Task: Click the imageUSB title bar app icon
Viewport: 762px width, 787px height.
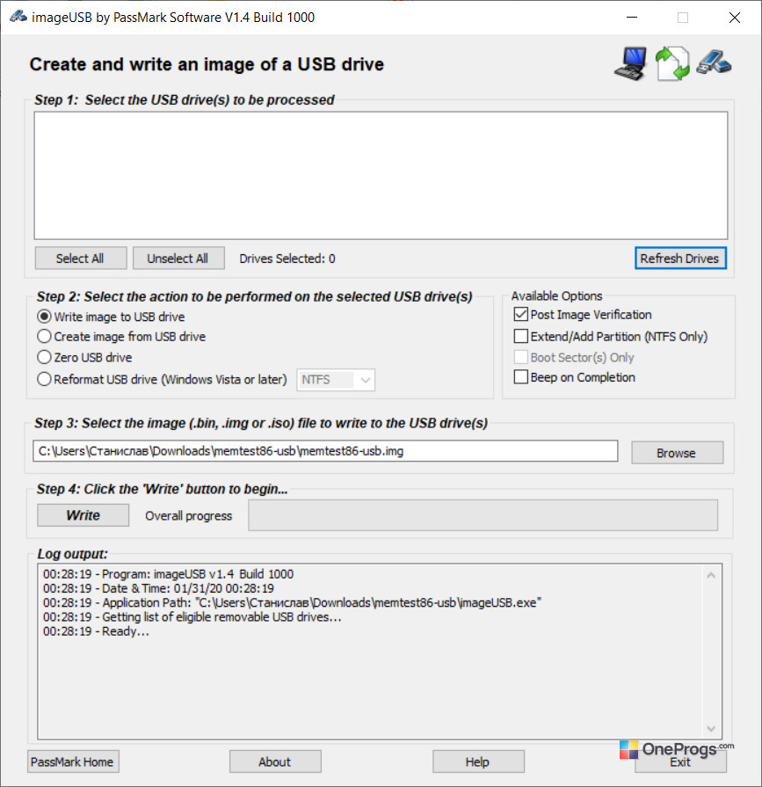Action: pos(18,17)
